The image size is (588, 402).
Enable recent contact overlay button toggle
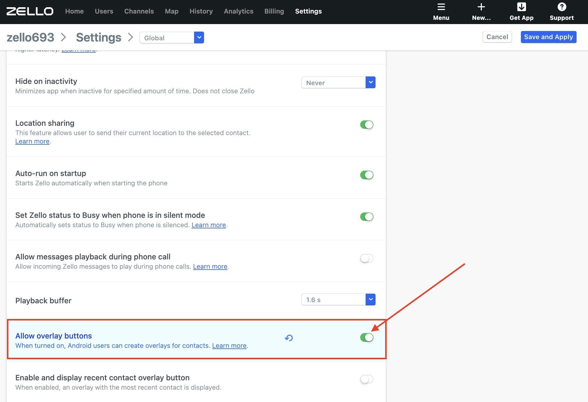coord(367,379)
